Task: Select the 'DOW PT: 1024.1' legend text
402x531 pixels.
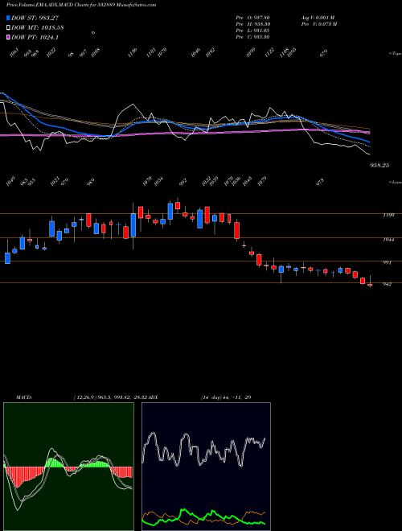Action: tap(35, 37)
